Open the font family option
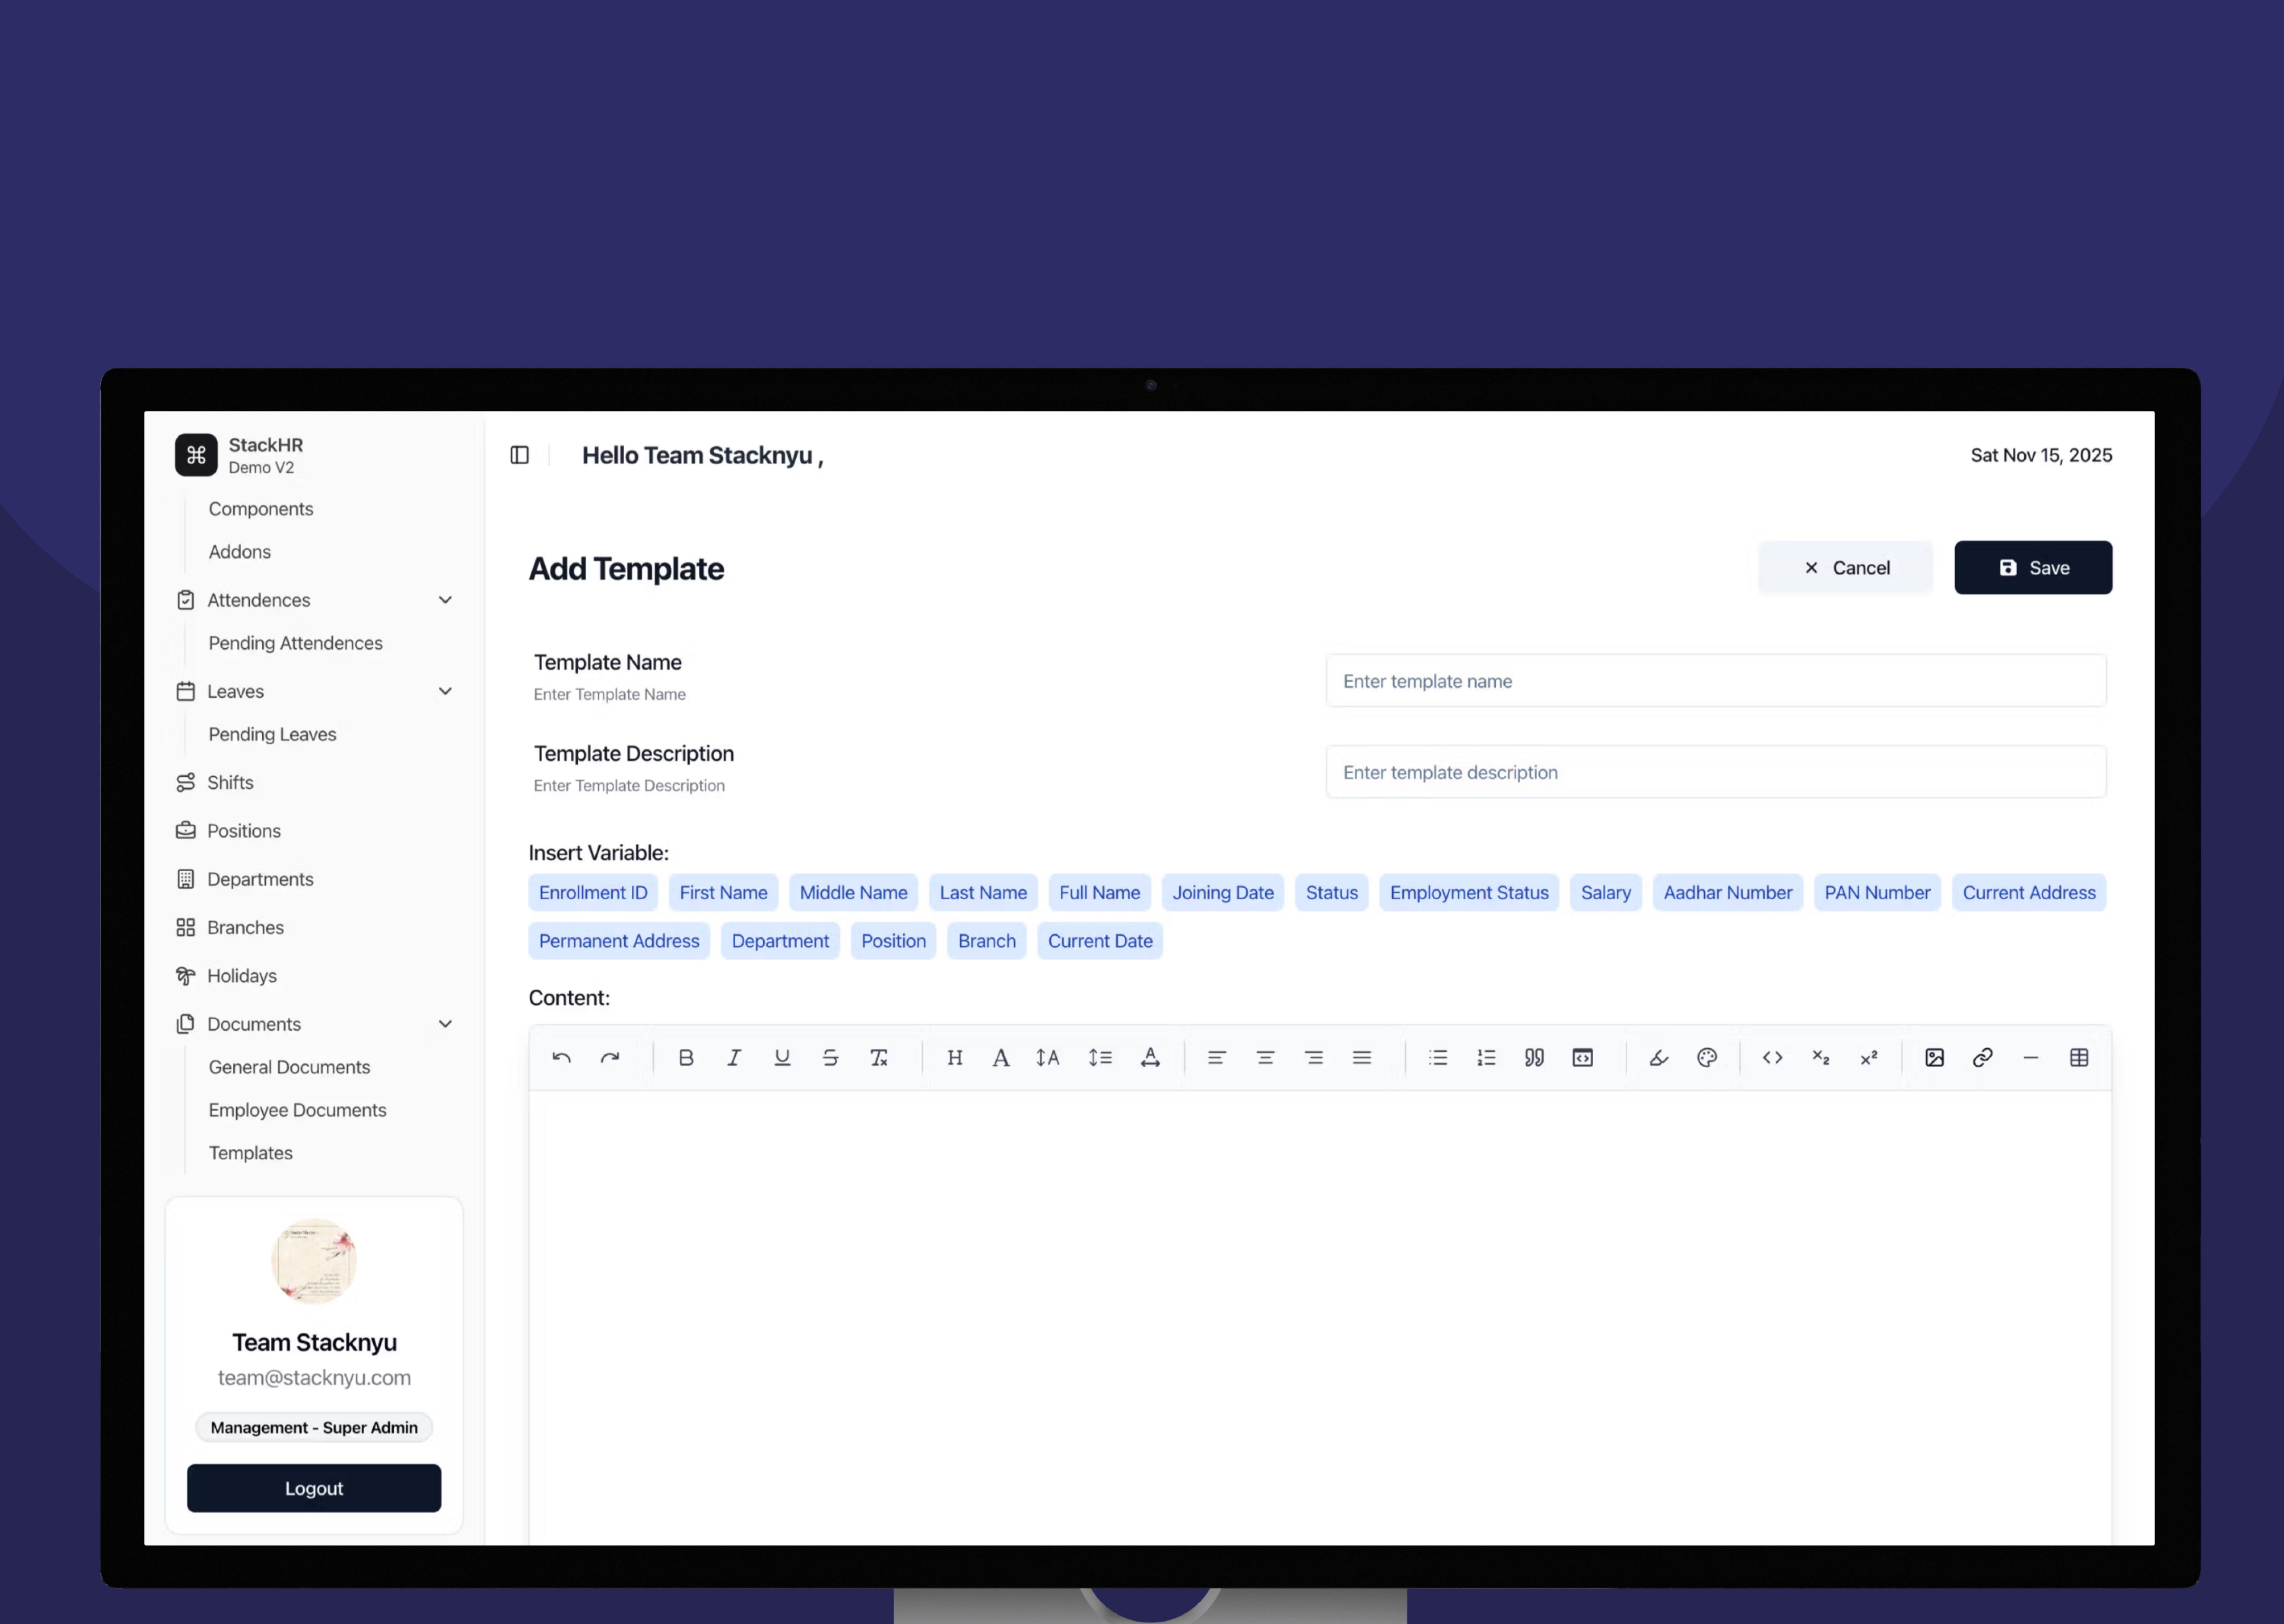 (x=1000, y=1057)
